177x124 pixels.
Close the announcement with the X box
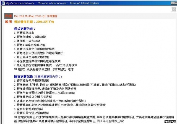pos(174,9)
